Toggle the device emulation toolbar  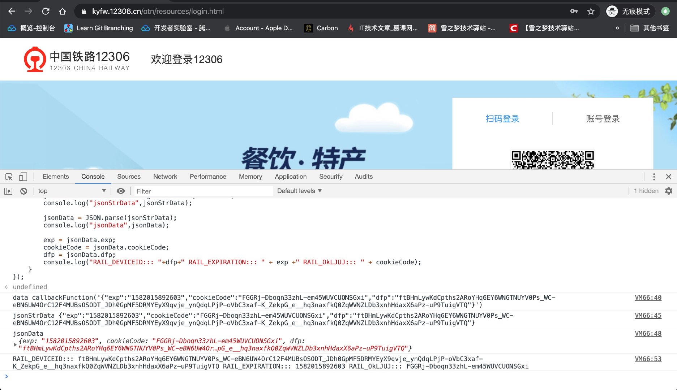point(23,177)
